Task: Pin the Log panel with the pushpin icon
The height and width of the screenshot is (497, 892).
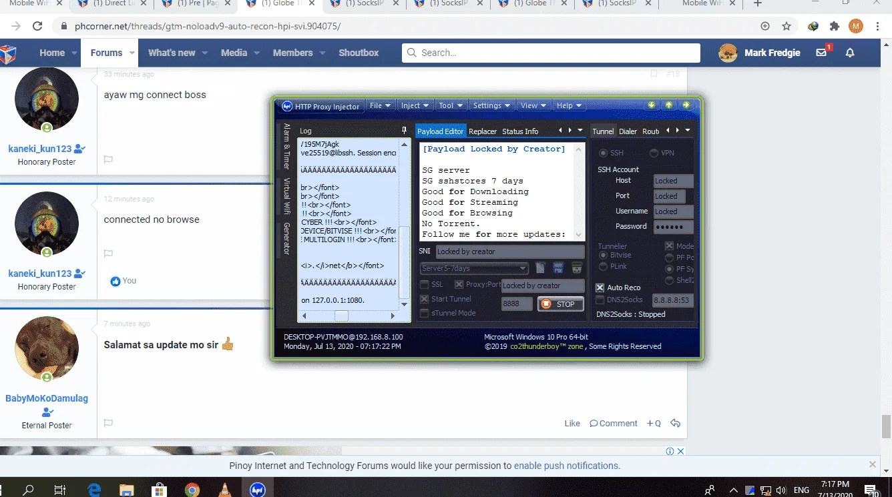Action: pyautogui.click(x=404, y=131)
